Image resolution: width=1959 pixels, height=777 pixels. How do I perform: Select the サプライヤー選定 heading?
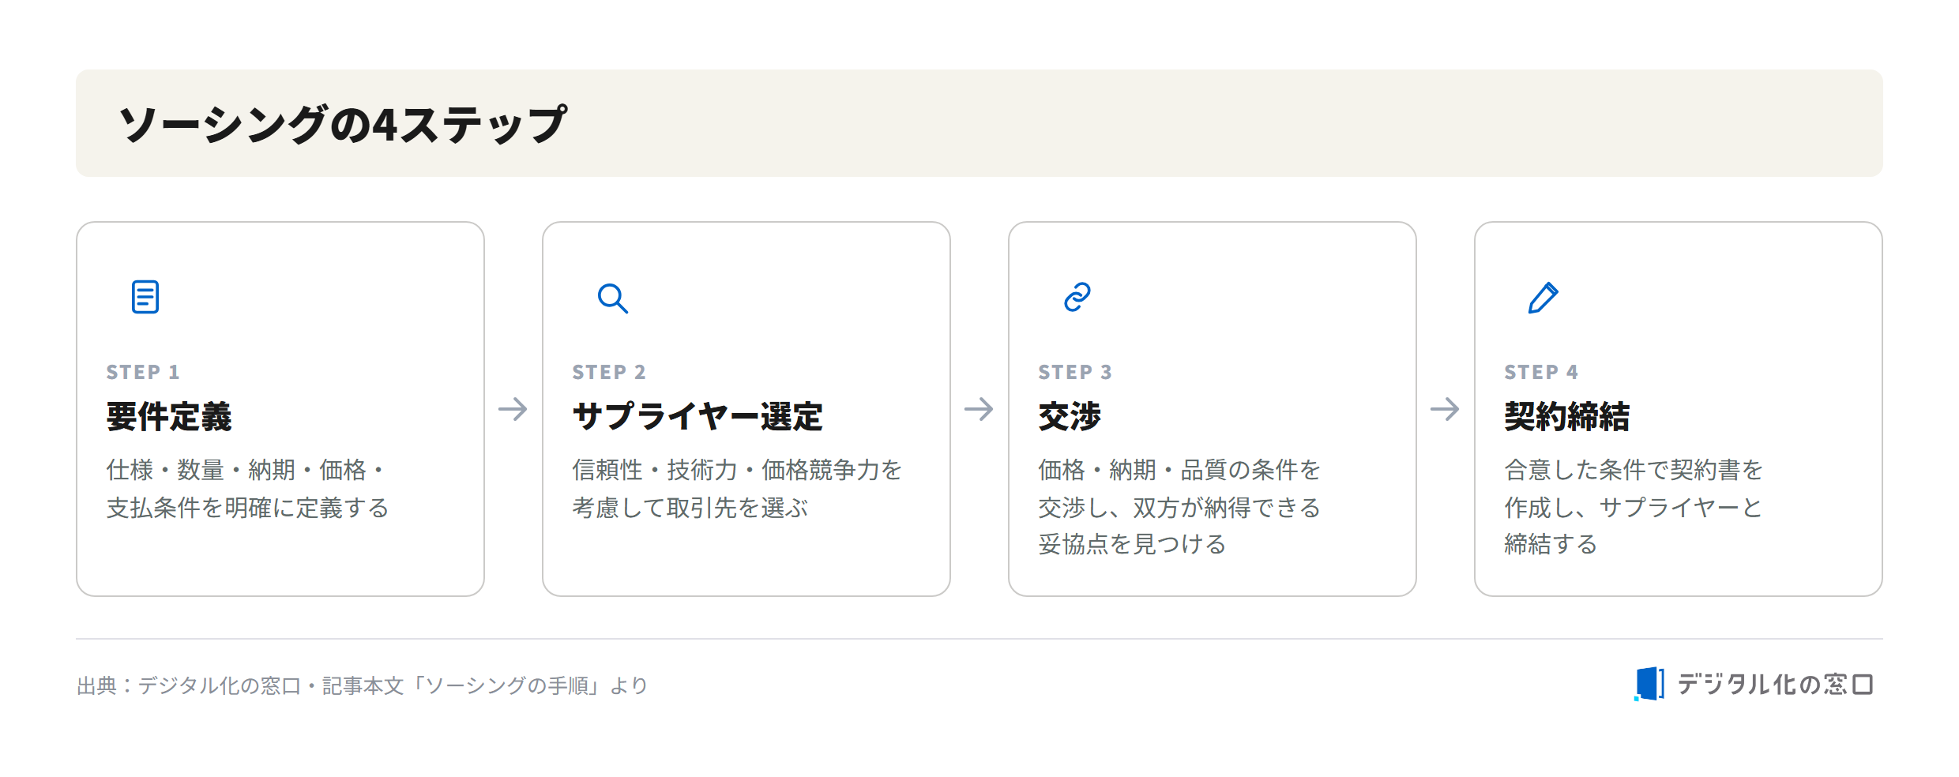697,416
